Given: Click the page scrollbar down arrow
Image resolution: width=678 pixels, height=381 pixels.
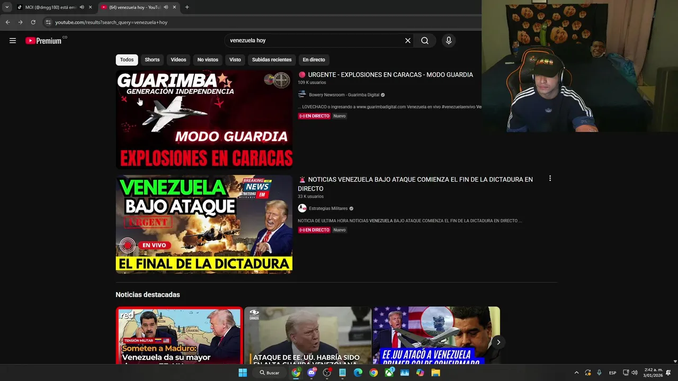Looking at the screenshot, I should [x=675, y=361].
